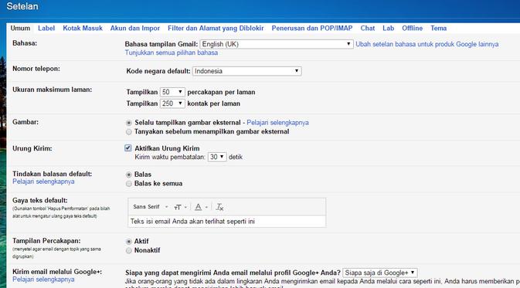Select 'Balas ke semua' radio button
The height and width of the screenshot is (288, 520).
click(x=129, y=184)
